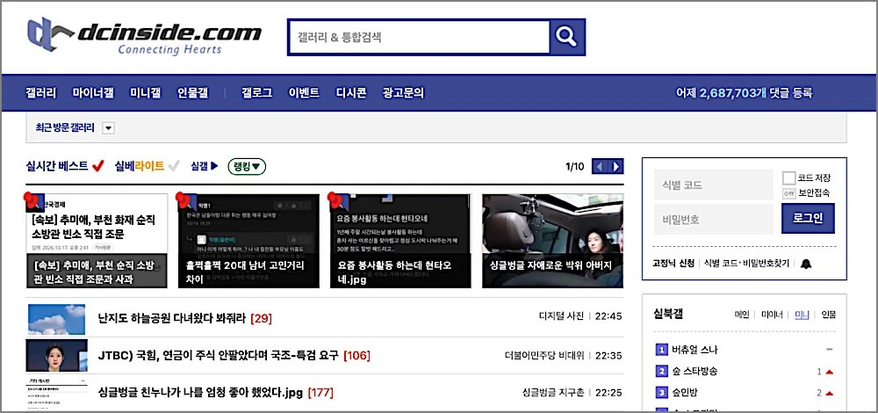Screen dimensions: 878x413
Task: Open the 랭킹 dropdown
Action: click(247, 166)
